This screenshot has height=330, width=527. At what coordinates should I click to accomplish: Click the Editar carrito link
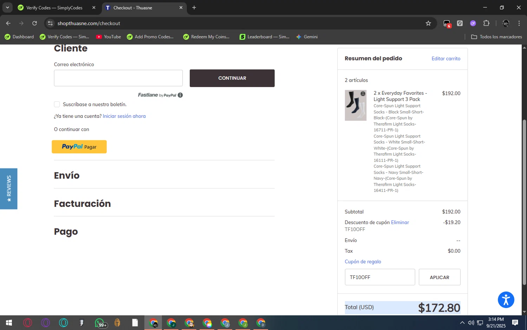coord(446,59)
